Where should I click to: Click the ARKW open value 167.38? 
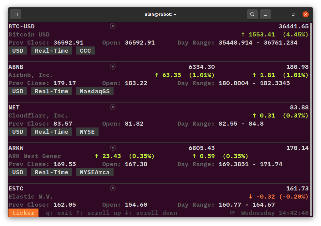[136, 164]
